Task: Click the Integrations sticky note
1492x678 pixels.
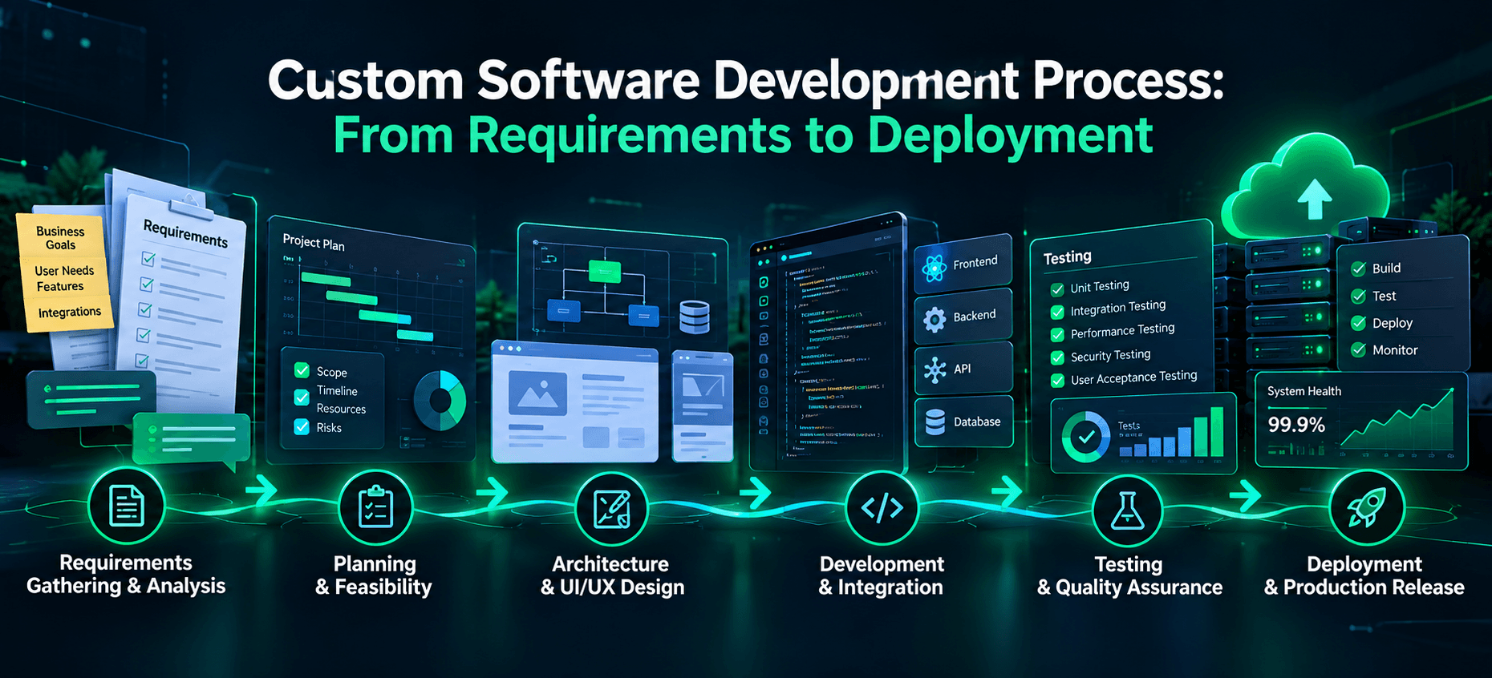Action: click(x=69, y=313)
